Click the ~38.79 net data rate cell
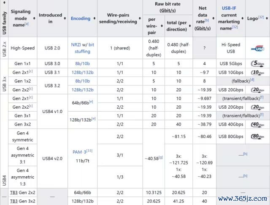 tap(204, 124)
